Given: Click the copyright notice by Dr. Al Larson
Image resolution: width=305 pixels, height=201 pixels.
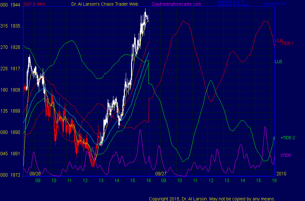Looking at the screenshot, I should (212, 199).
